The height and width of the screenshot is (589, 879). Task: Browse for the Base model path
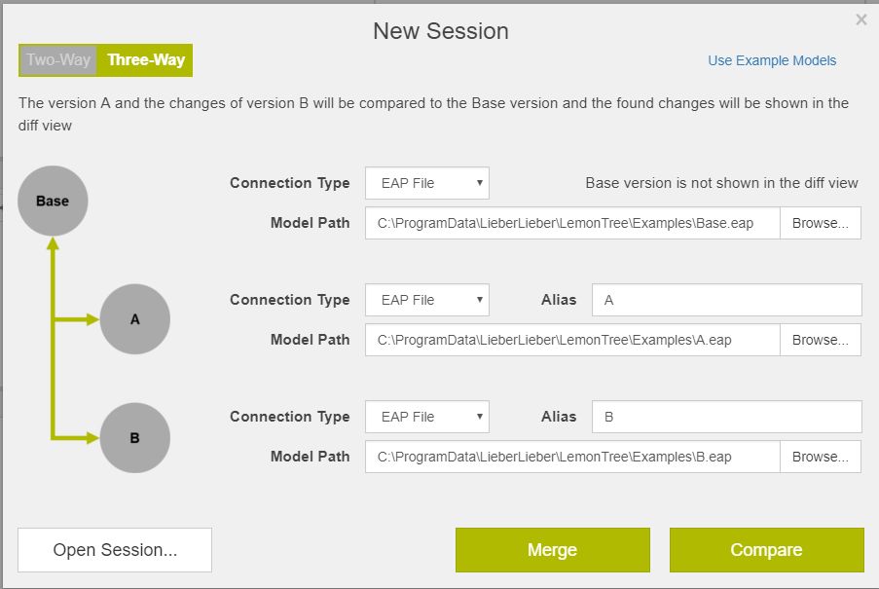[821, 223]
